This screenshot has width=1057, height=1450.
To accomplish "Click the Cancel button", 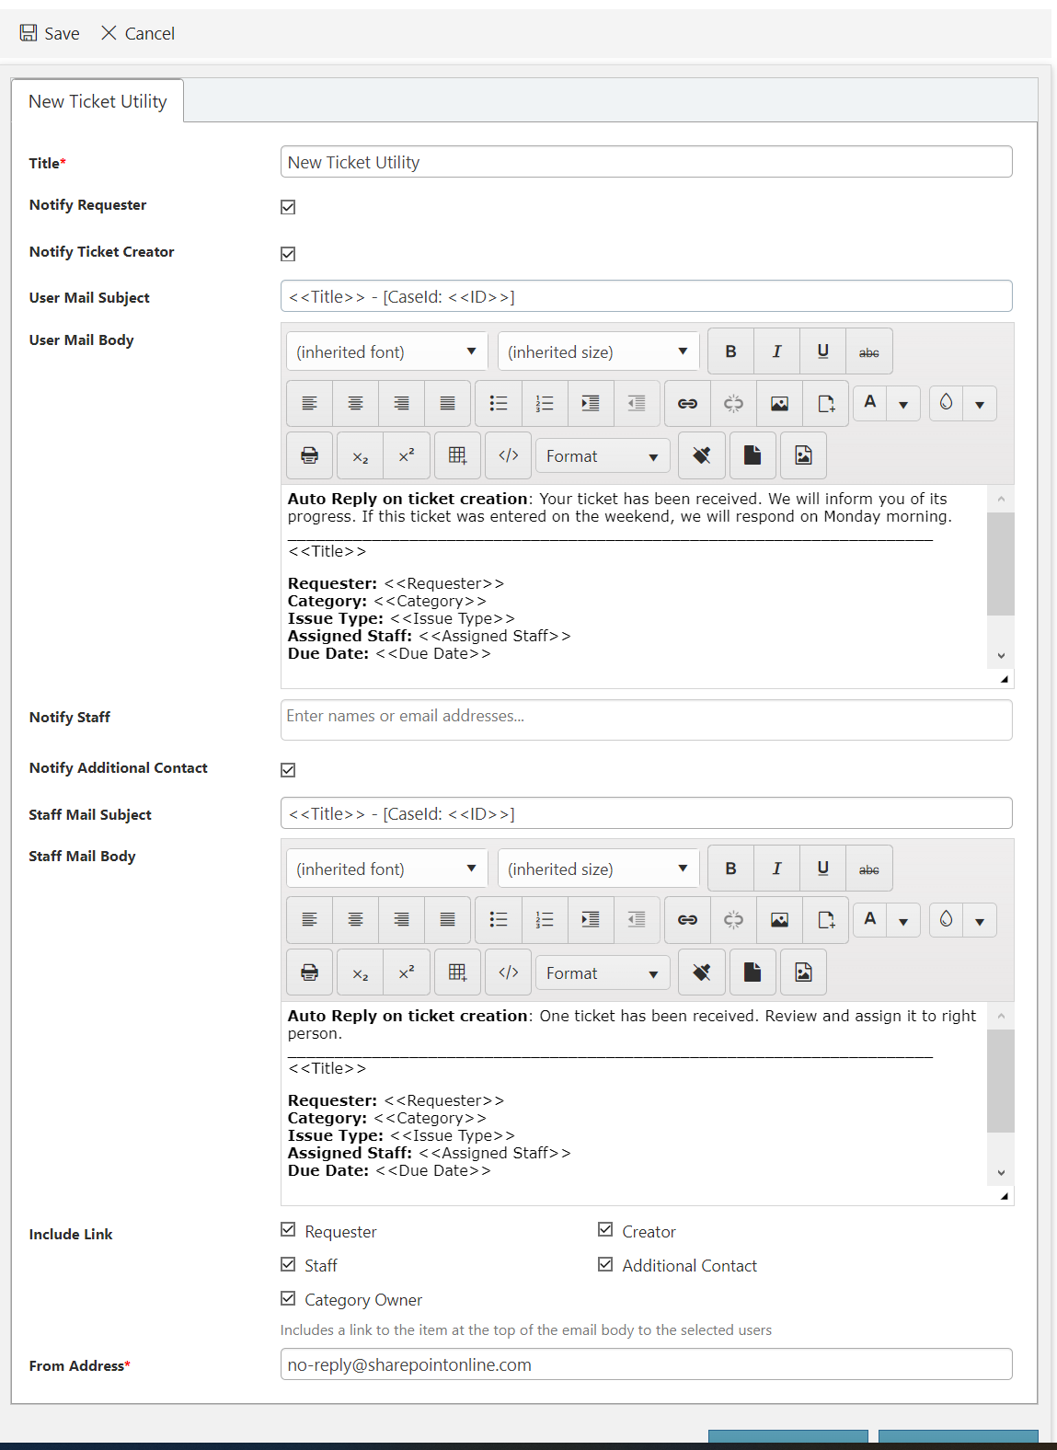I will [x=138, y=34].
